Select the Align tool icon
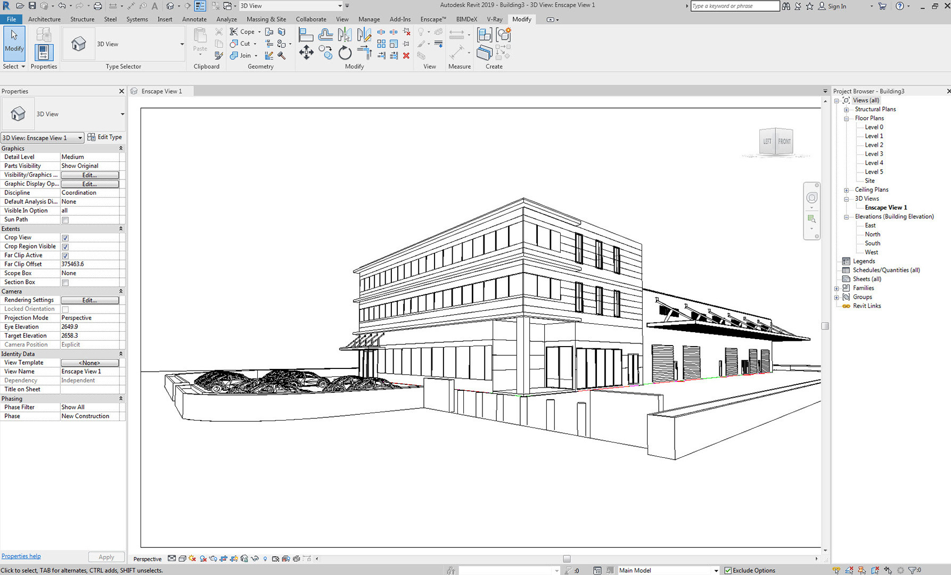This screenshot has width=951, height=575. [306, 35]
